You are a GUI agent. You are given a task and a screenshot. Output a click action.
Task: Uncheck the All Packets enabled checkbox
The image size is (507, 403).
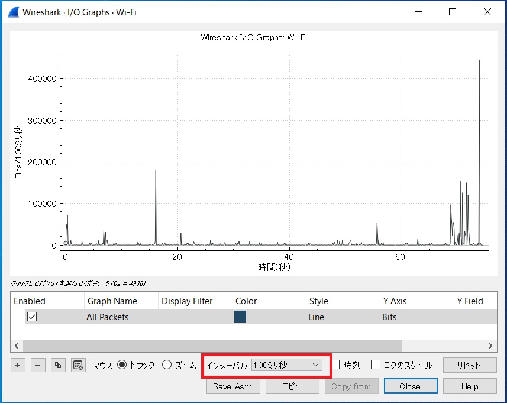point(32,317)
